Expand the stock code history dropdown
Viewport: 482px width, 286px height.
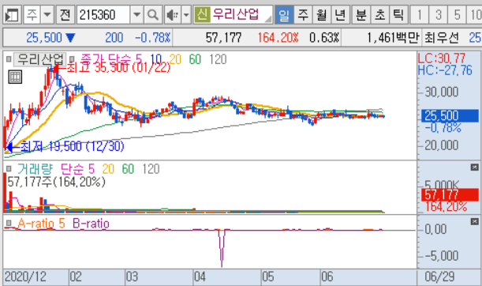coord(136,14)
